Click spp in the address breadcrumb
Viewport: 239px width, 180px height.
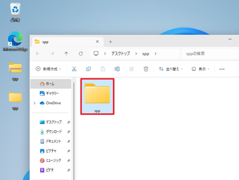point(146,54)
